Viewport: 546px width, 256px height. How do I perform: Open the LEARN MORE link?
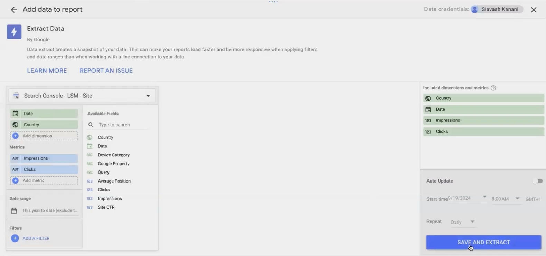tap(47, 71)
